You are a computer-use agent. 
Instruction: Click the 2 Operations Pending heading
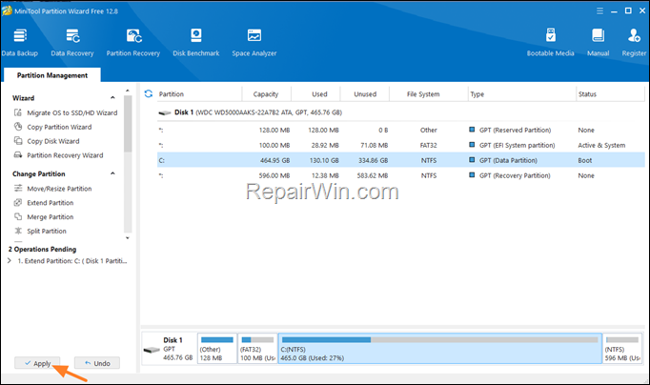(42, 249)
